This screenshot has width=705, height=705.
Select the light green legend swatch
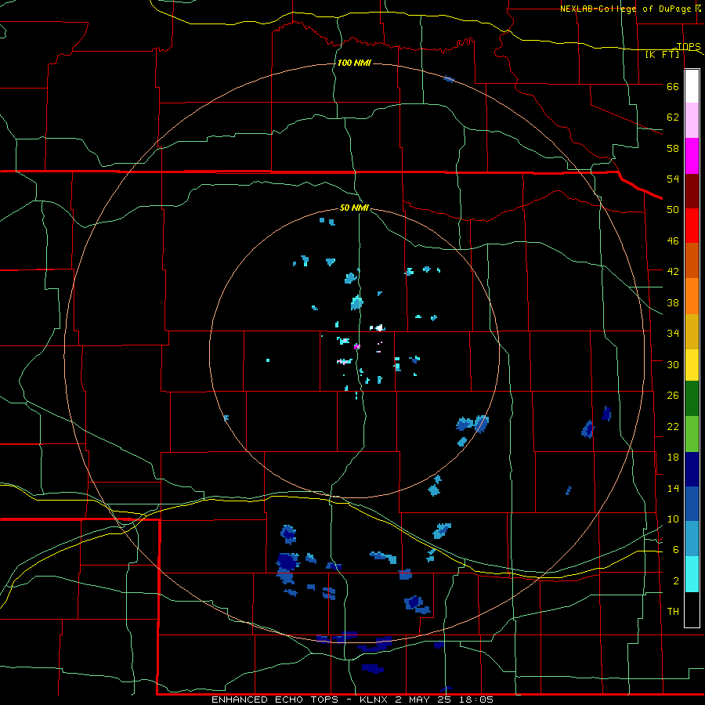pyautogui.click(x=692, y=434)
